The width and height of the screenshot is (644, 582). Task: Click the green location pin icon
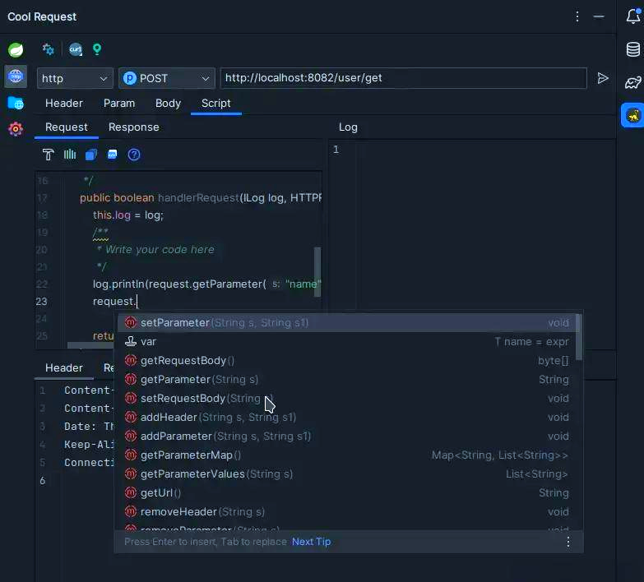coord(97,49)
